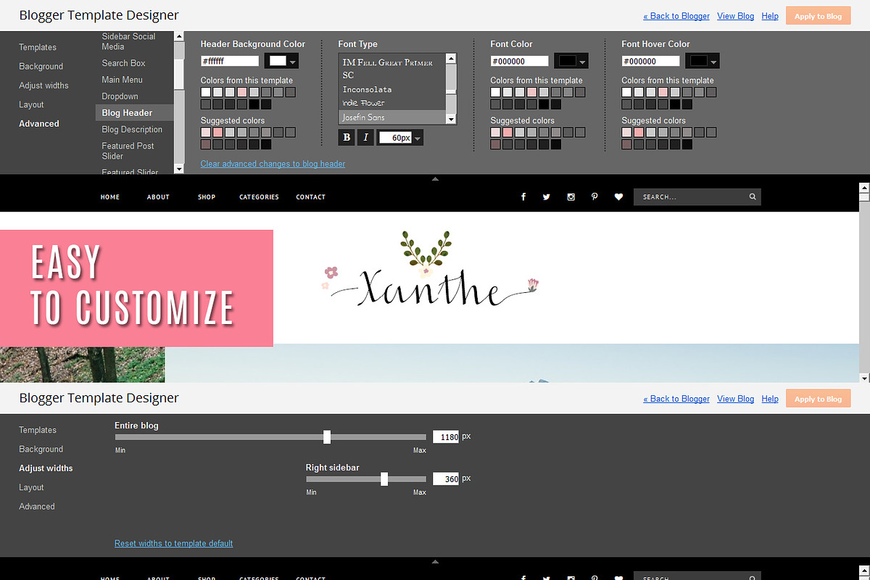Viewport: 870px width, 580px height.
Task: Click up arrow of font type list
Action: (x=451, y=59)
